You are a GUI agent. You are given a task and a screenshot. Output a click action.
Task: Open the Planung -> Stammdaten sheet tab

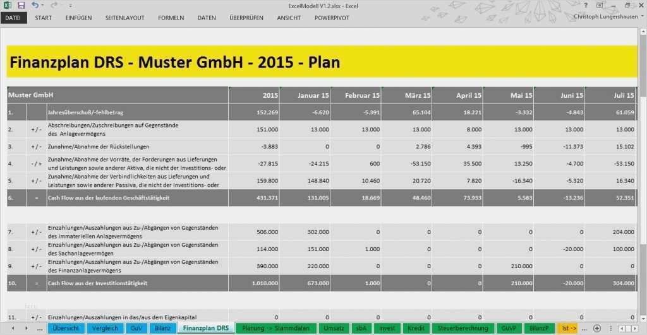[x=275, y=329]
